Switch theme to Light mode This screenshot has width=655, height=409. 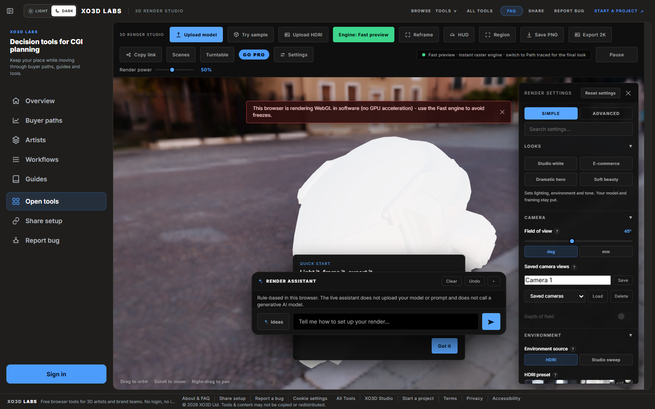(38, 11)
